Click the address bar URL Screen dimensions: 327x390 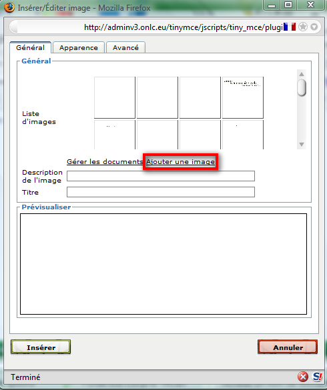183,27
